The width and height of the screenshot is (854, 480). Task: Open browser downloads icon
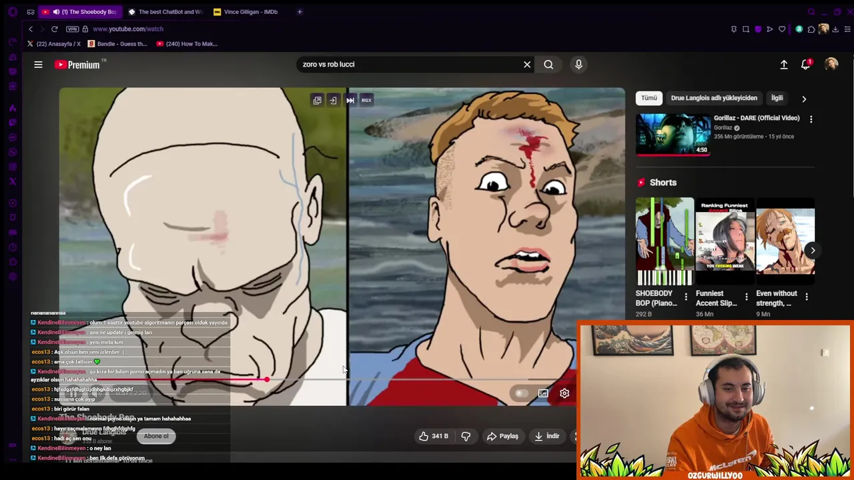tap(835, 29)
